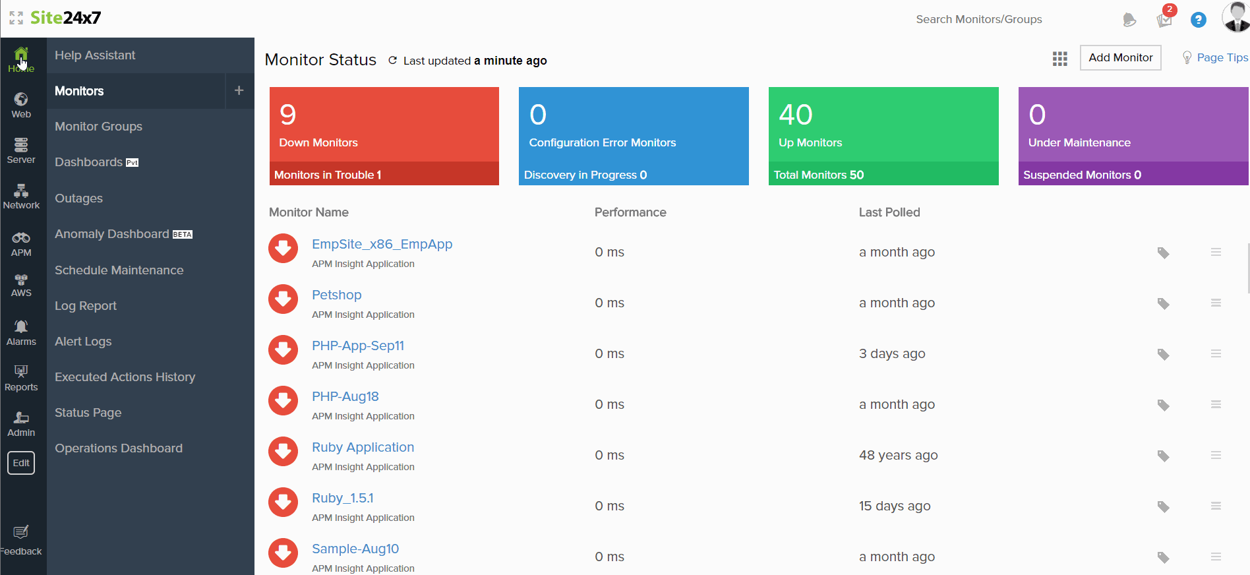Go to Network in left rail

pyautogui.click(x=21, y=197)
